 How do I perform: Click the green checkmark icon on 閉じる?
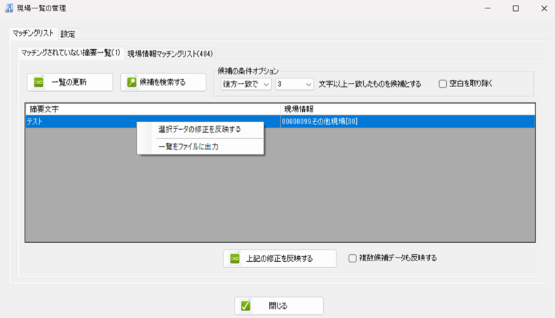coord(246,305)
